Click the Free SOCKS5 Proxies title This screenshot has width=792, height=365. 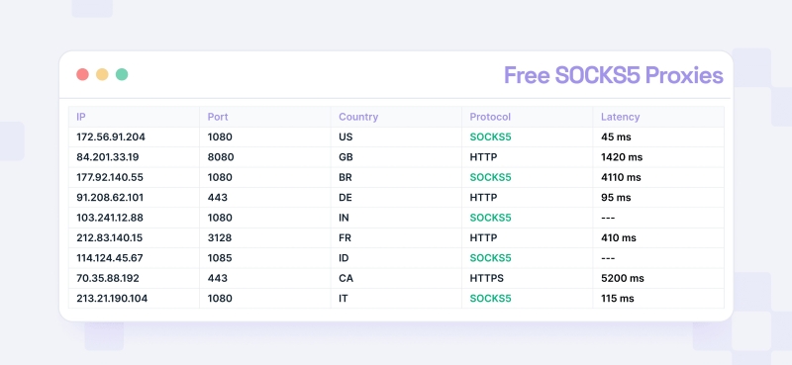613,75
